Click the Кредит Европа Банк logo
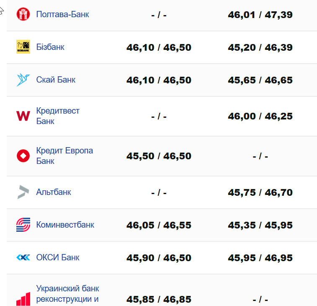Image resolution: width=317 pixels, height=306 pixels. (23, 156)
